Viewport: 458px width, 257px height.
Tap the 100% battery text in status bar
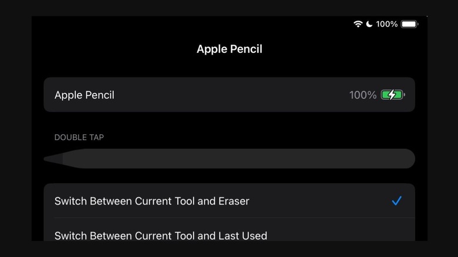point(387,24)
